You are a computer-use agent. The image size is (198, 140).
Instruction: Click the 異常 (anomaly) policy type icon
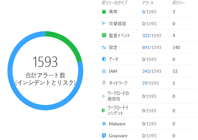click(x=104, y=12)
